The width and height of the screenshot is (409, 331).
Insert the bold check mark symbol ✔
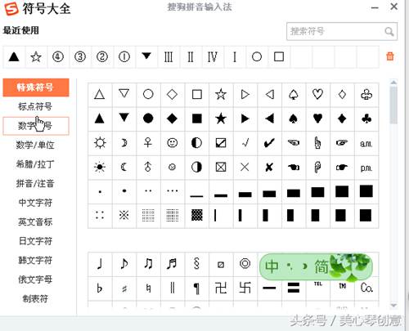coord(269,143)
